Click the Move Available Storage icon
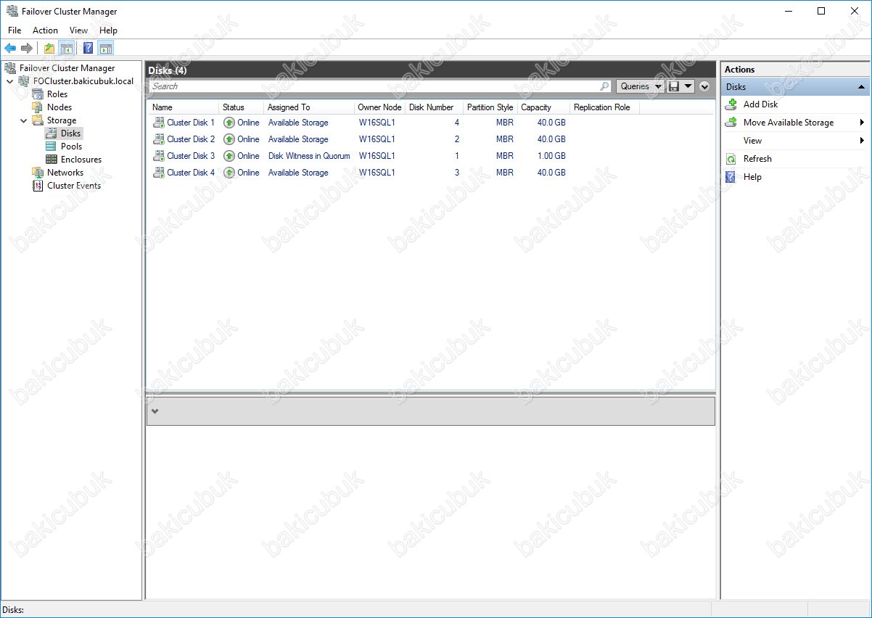This screenshot has width=872, height=618. click(x=731, y=123)
